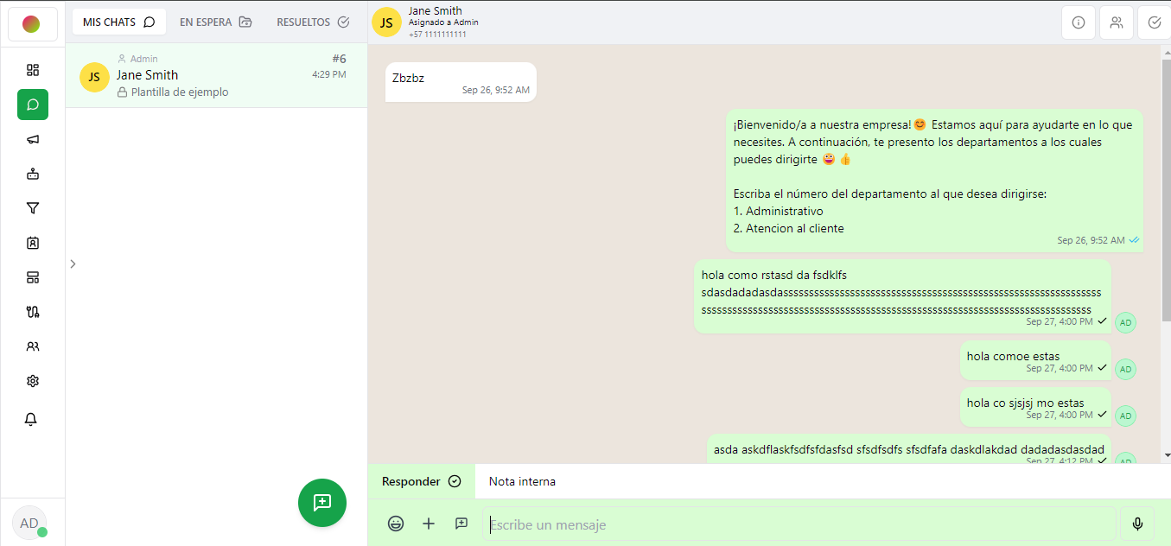Viewport: 1171px width, 546px height.
Task: Click Jane Smith name in header
Action: click(x=436, y=11)
